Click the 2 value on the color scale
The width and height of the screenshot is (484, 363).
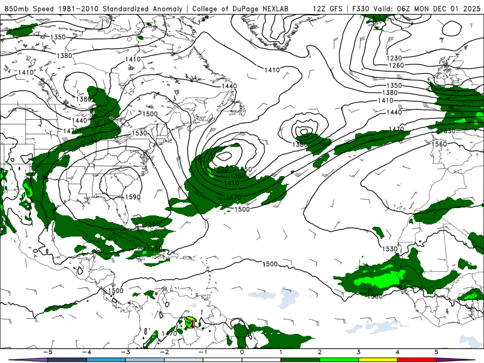(320, 352)
